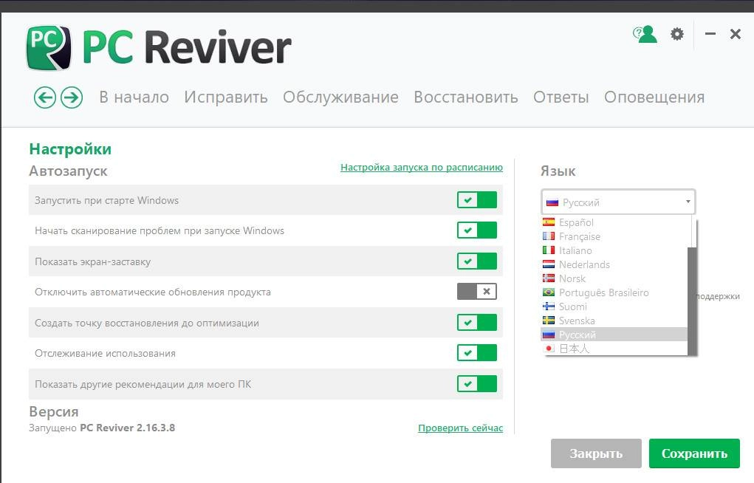Click the Italian flag icon
The height and width of the screenshot is (483, 754).
pyautogui.click(x=549, y=250)
